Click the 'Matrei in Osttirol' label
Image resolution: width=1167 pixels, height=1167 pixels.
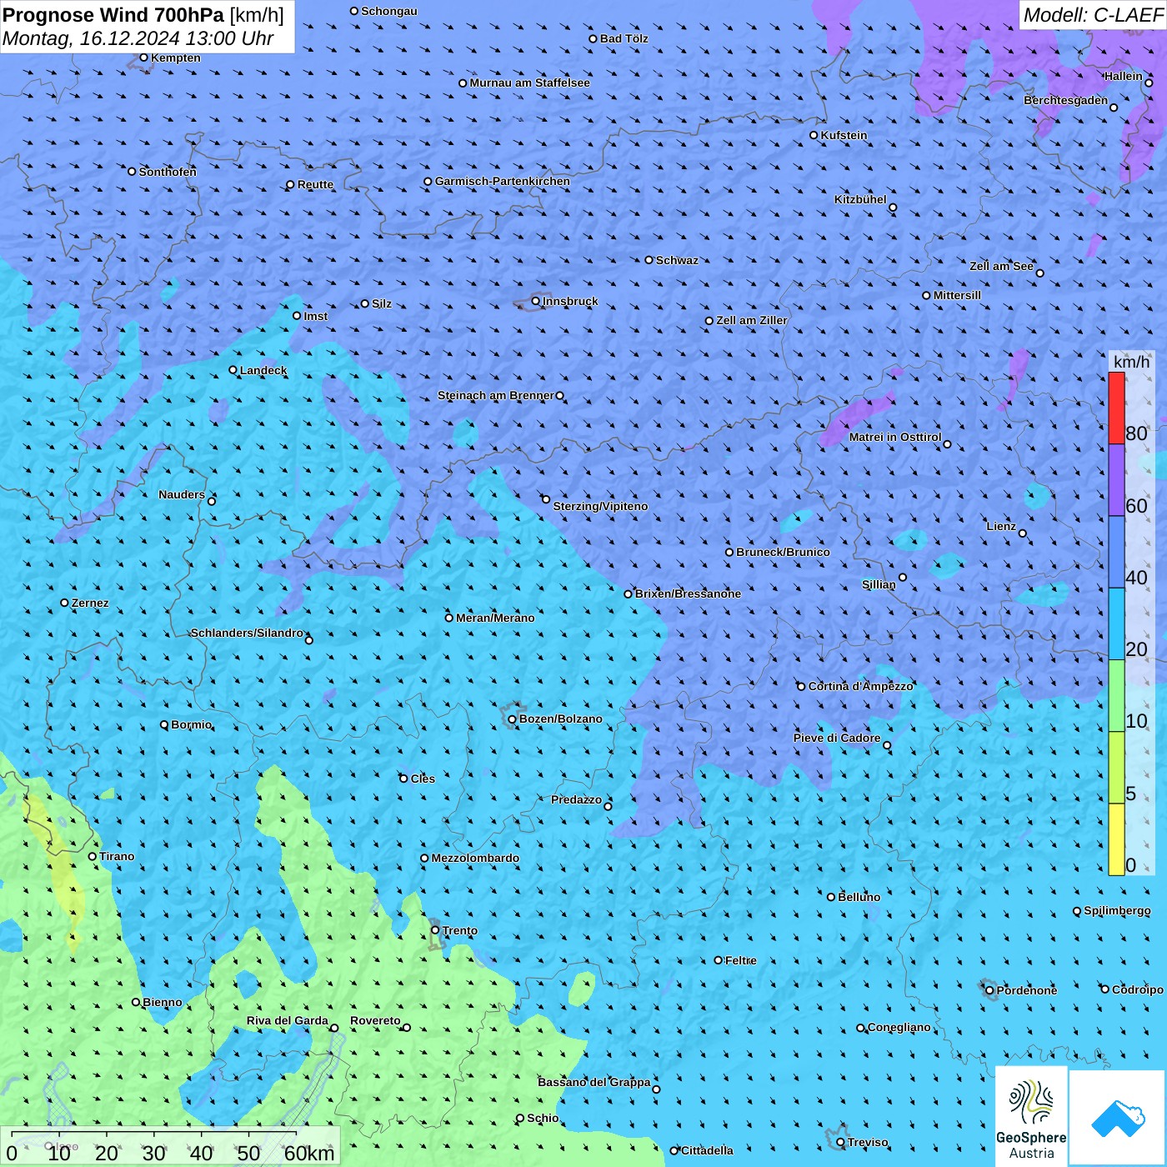[x=895, y=437]
